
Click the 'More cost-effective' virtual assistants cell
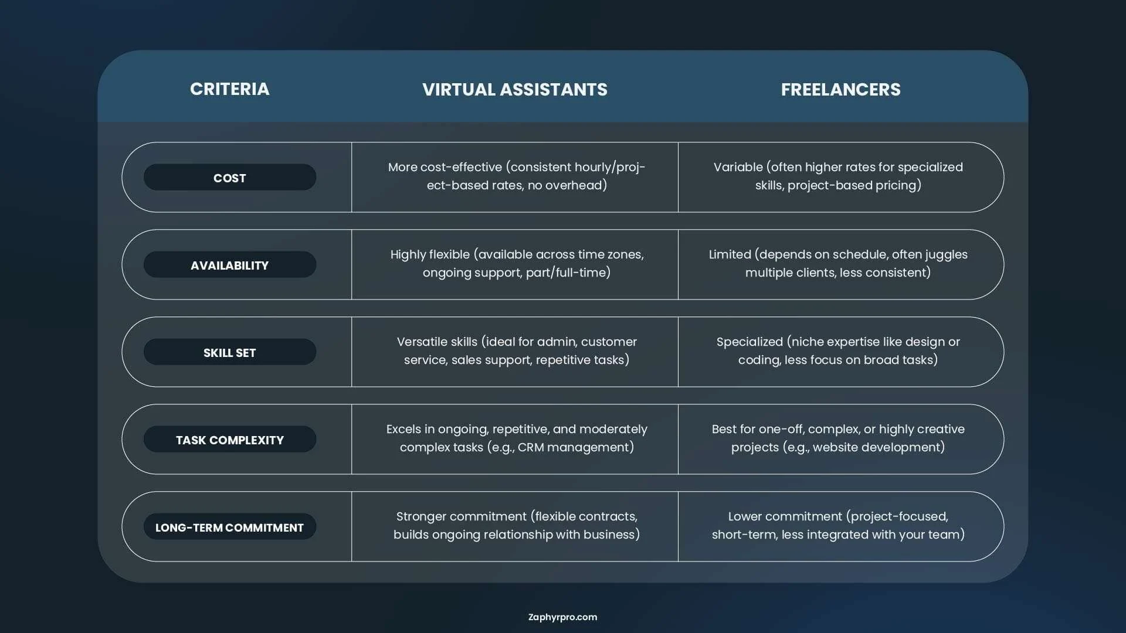[515, 177]
